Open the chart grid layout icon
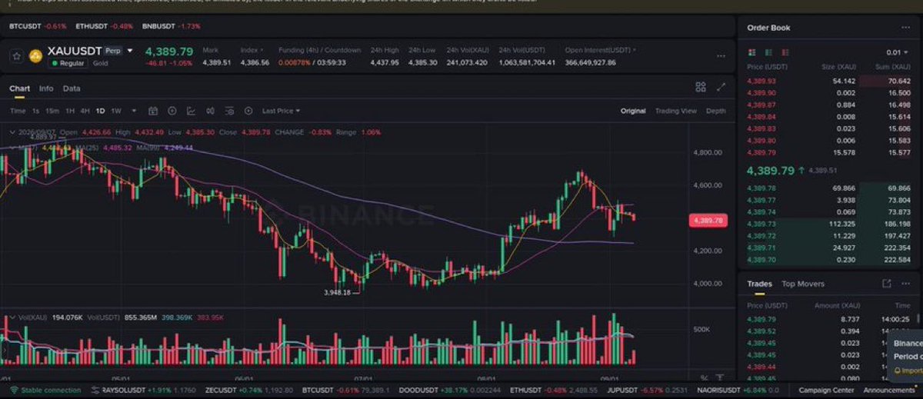 tap(701, 87)
